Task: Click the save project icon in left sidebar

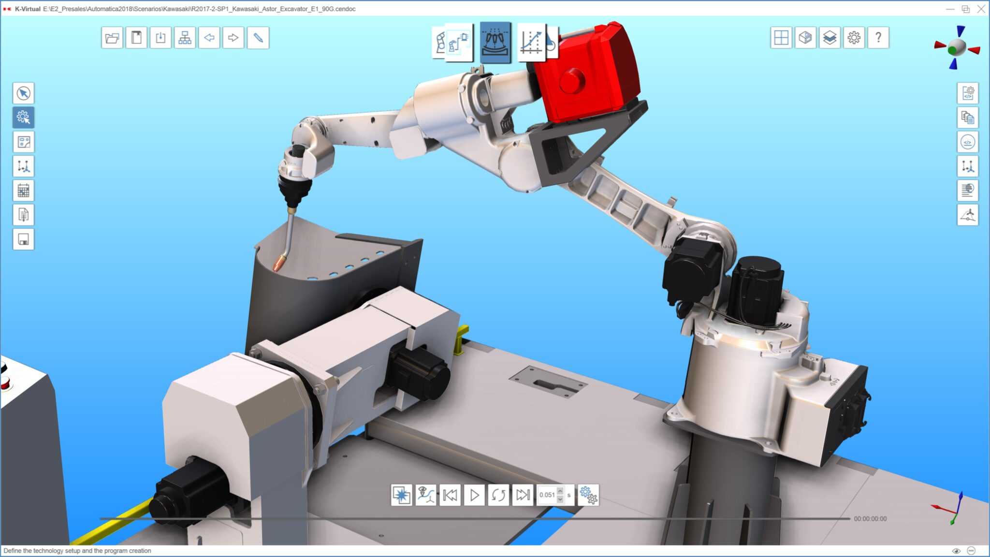Action: click(x=24, y=239)
